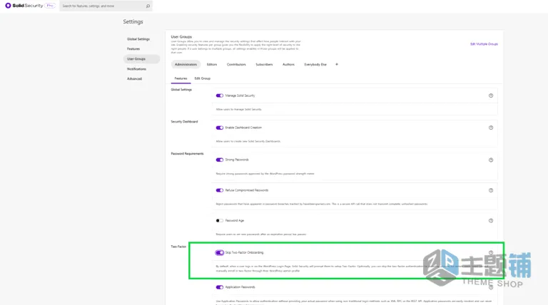Image resolution: width=548 pixels, height=305 pixels.
Task: Open Features in settings sidebar
Action: (133, 49)
